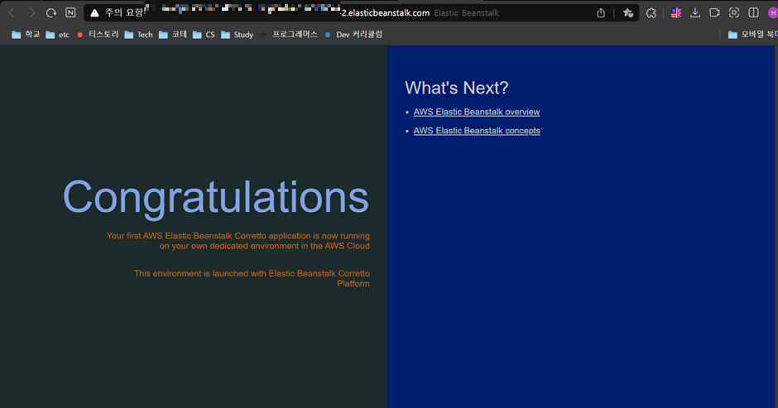This screenshot has height=408, width=778.
Task: Click the 'This environment is launched' paragraph
Action: [252, 278]
